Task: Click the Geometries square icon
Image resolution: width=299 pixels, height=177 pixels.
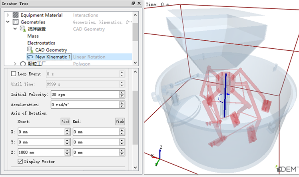Action: pyautogui.click(x=16, y=22)
